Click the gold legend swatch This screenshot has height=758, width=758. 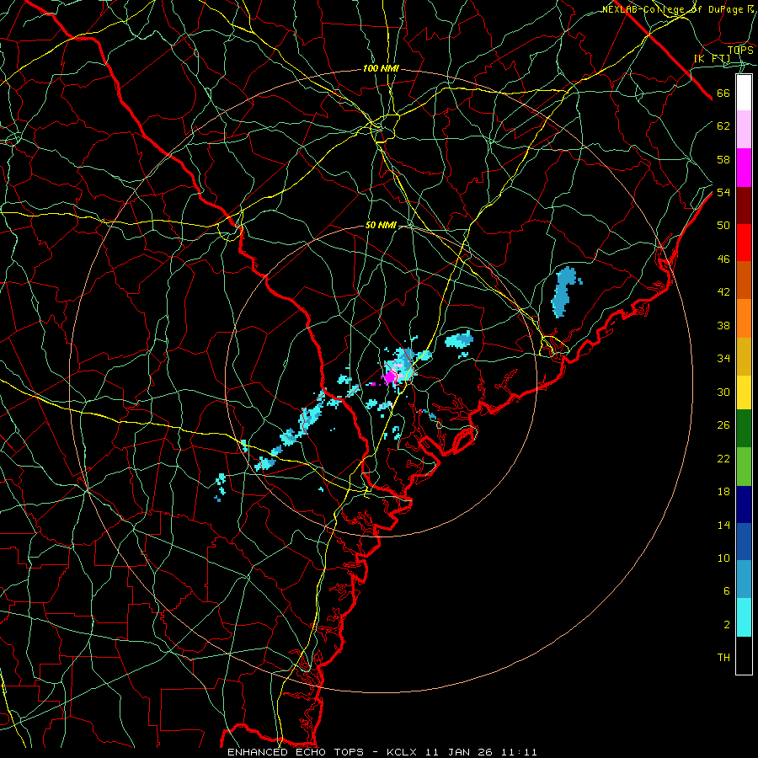click(x=744, y=356)
